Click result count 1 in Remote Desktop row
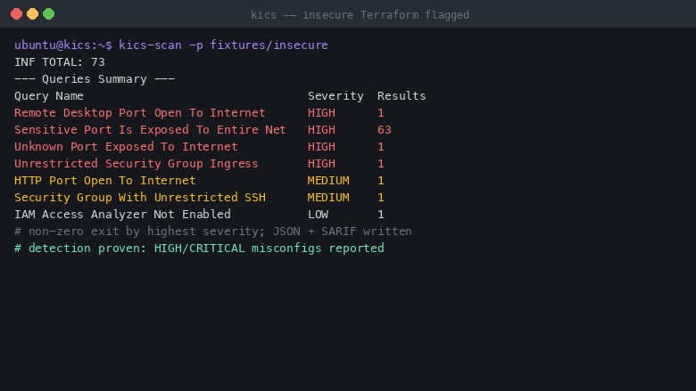This screenshot has height=391, width=696. click(381, 113)
